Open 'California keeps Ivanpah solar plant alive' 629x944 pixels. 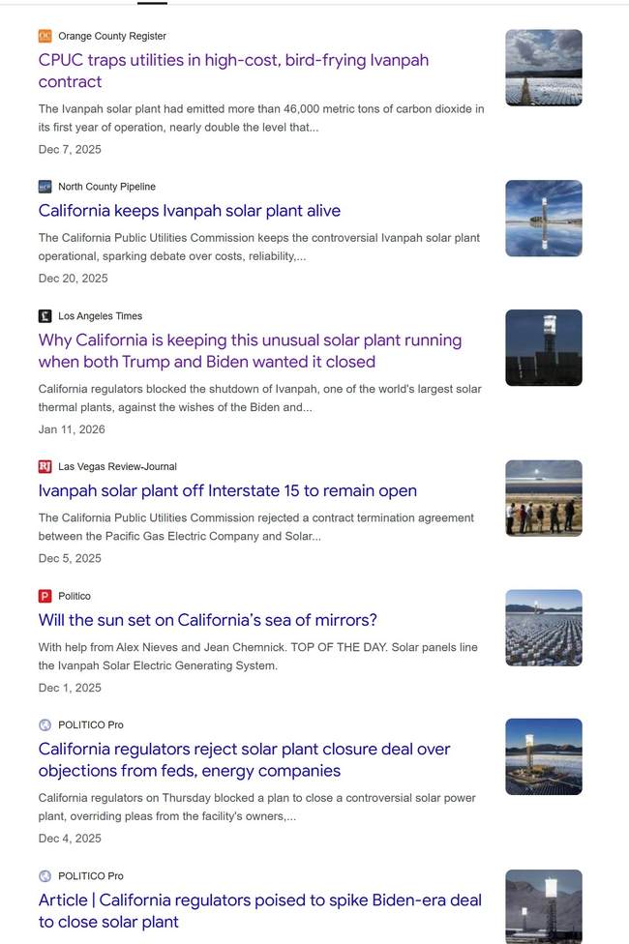(190, 211)
